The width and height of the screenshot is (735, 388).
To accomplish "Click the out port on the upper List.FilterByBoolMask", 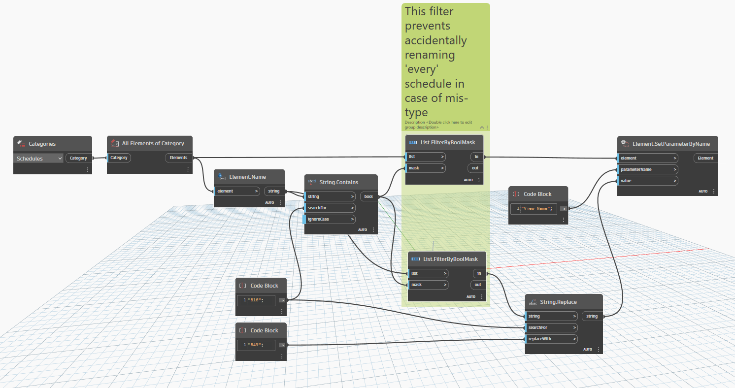I will point(475,167).
